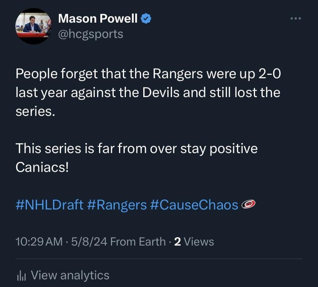Click the 'This series is far from over' line

tap(136, 148)
